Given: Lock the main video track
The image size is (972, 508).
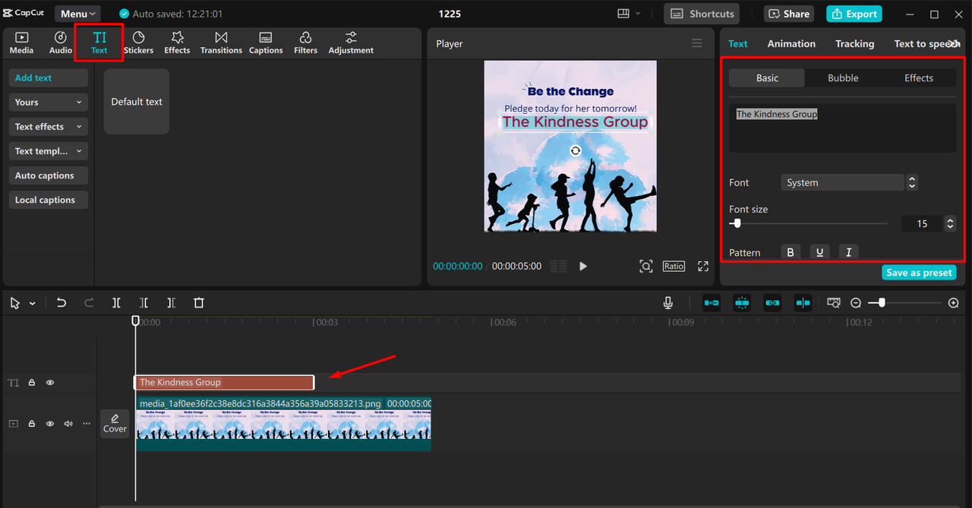Looking at the screenshot, I should [x=32, y=424].
